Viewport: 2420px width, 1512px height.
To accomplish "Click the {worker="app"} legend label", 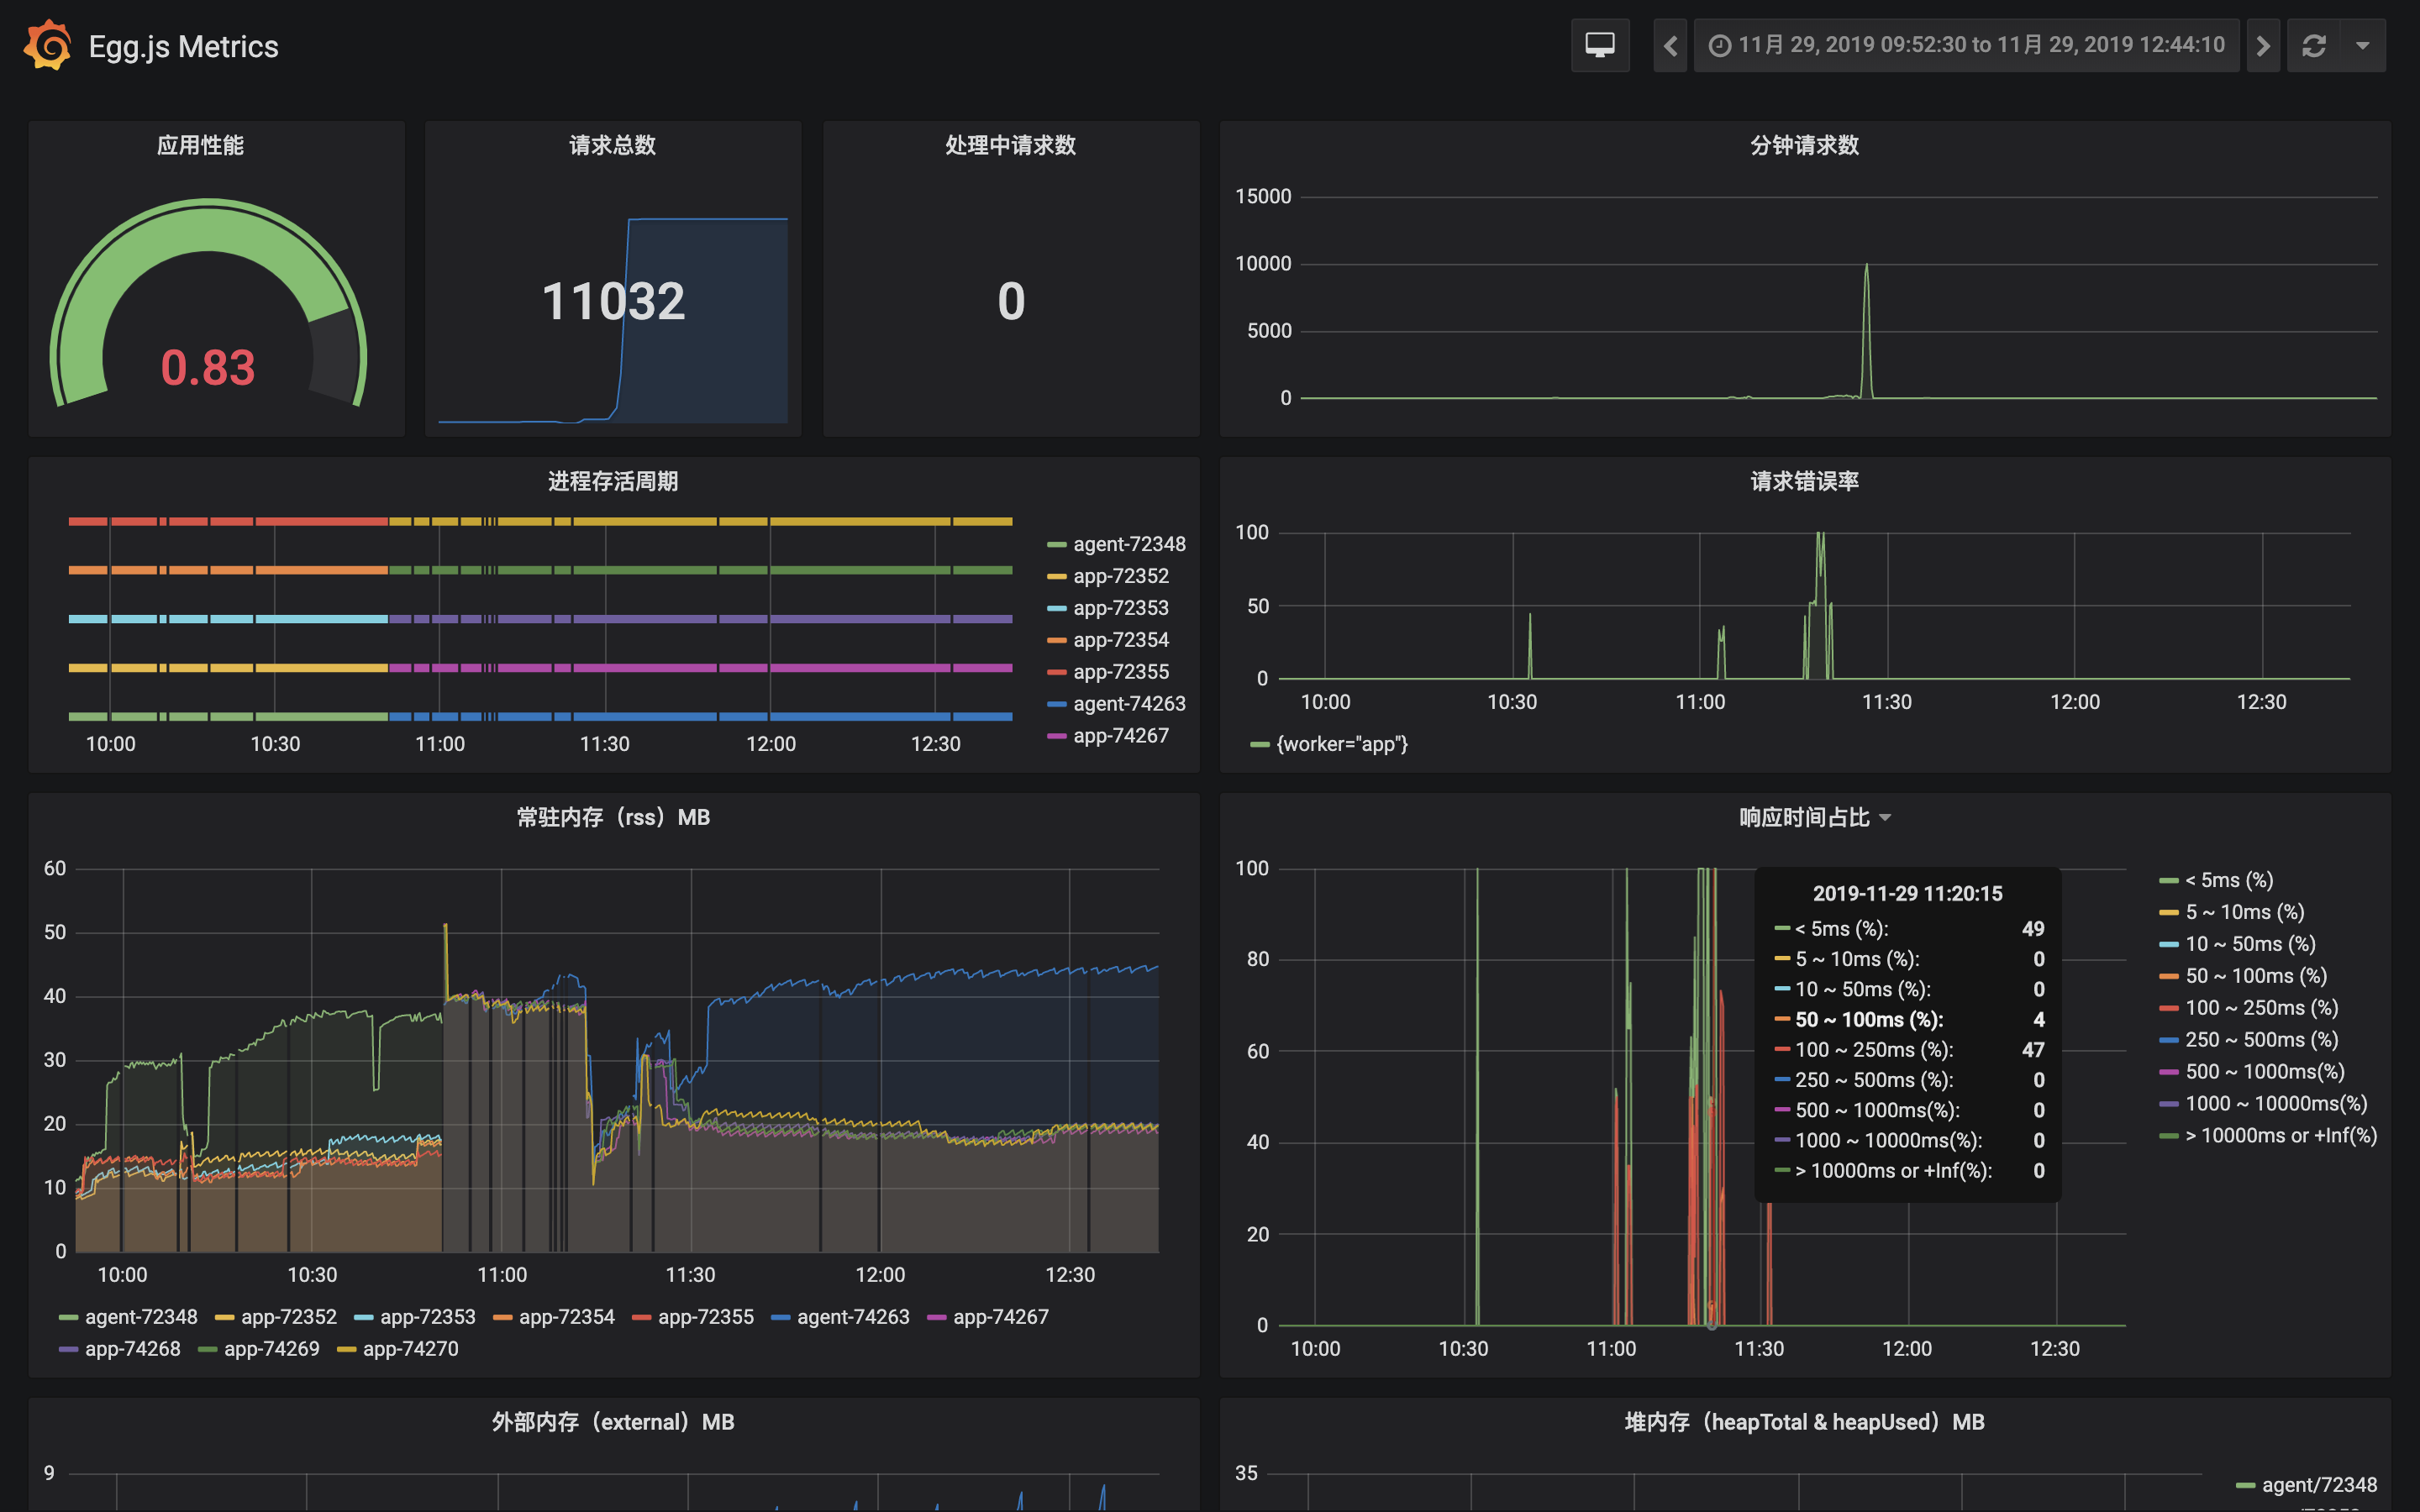I will coord(1341,744).
